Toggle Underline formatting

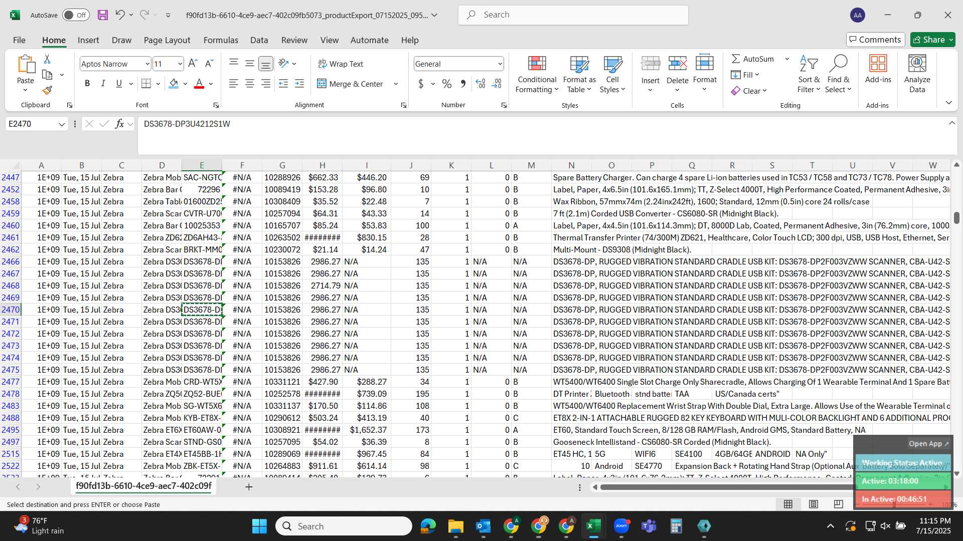(119, 84)
